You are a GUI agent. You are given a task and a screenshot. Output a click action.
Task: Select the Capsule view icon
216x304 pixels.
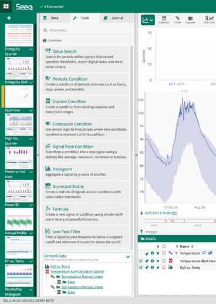190,19
